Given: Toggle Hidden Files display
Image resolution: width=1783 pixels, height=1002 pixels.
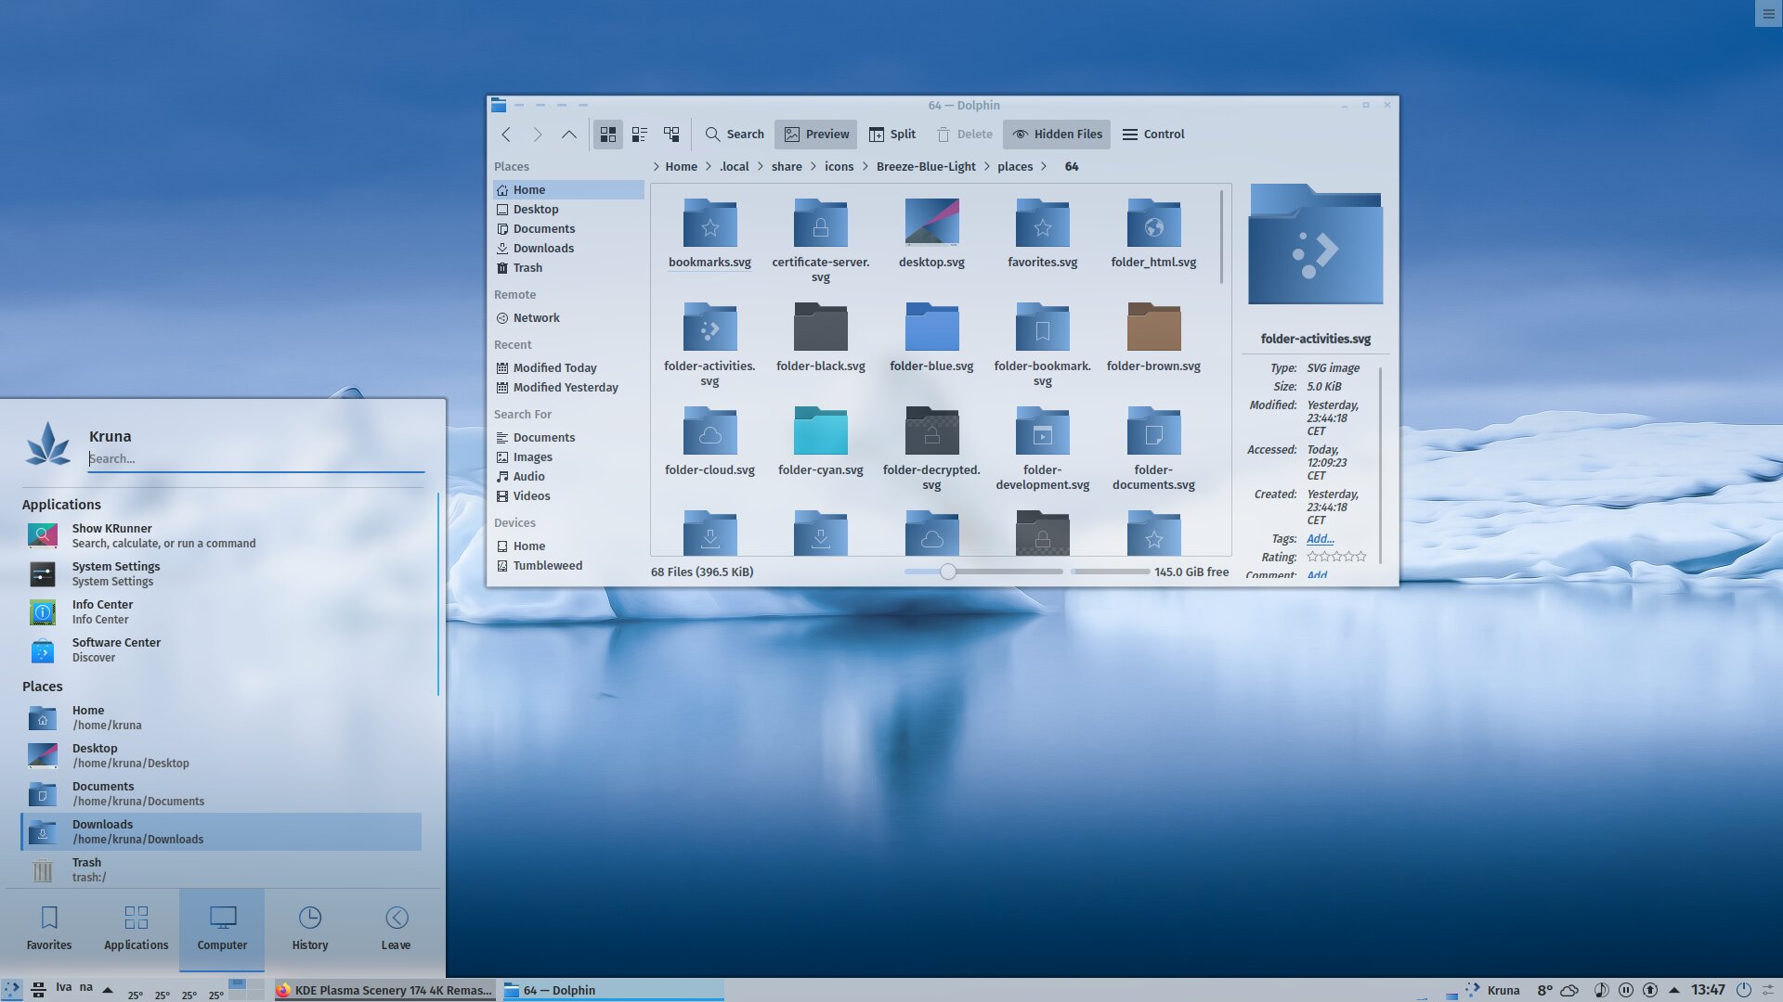Looking at the screenshot, I should pos(1057,135).
